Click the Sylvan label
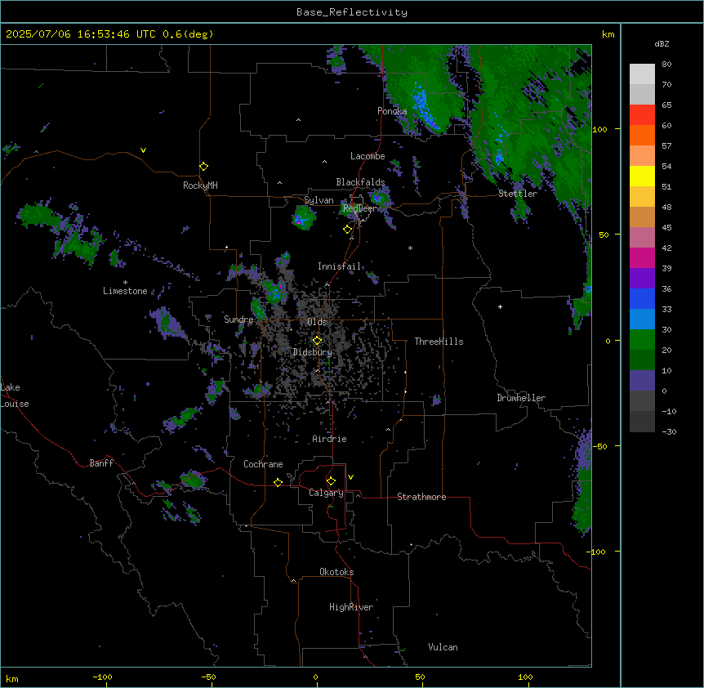704x688 pixels. coord(319,201)
